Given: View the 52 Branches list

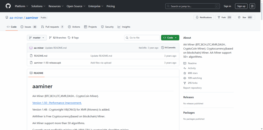Looking at the screenshot, I should click(58, 38).
